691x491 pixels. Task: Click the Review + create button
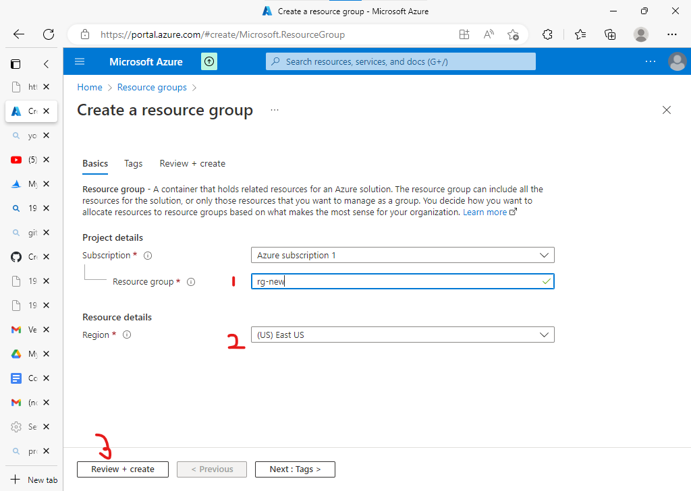click(122, 469)
